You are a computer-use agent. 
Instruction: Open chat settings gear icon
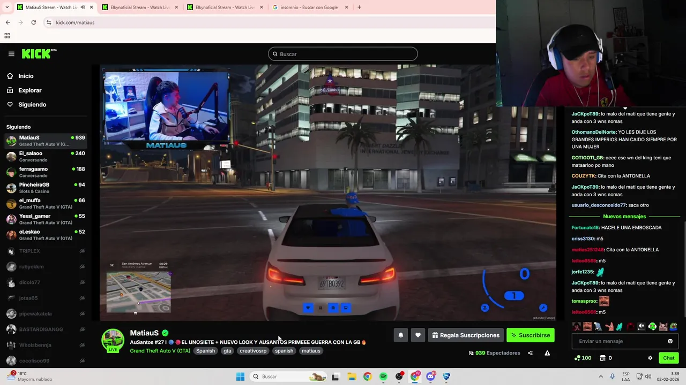(x=650, y=358)
